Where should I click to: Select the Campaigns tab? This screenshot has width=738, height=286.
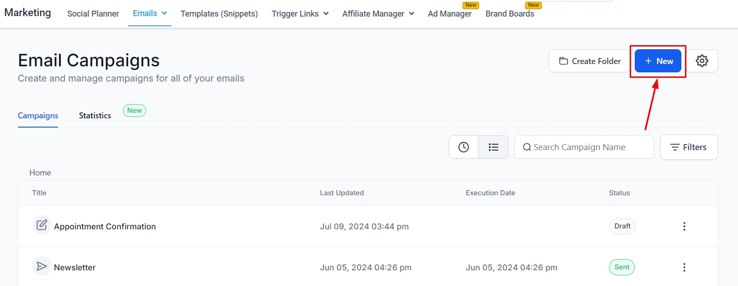tap(38, 116)
